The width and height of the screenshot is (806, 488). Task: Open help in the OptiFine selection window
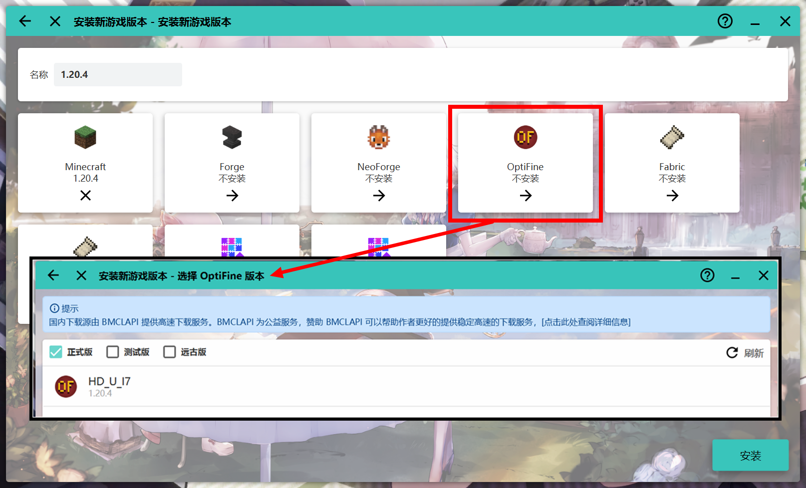(707, 275)
